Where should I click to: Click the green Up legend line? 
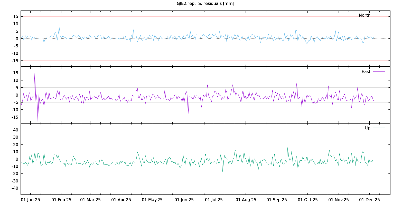[379, 128]
